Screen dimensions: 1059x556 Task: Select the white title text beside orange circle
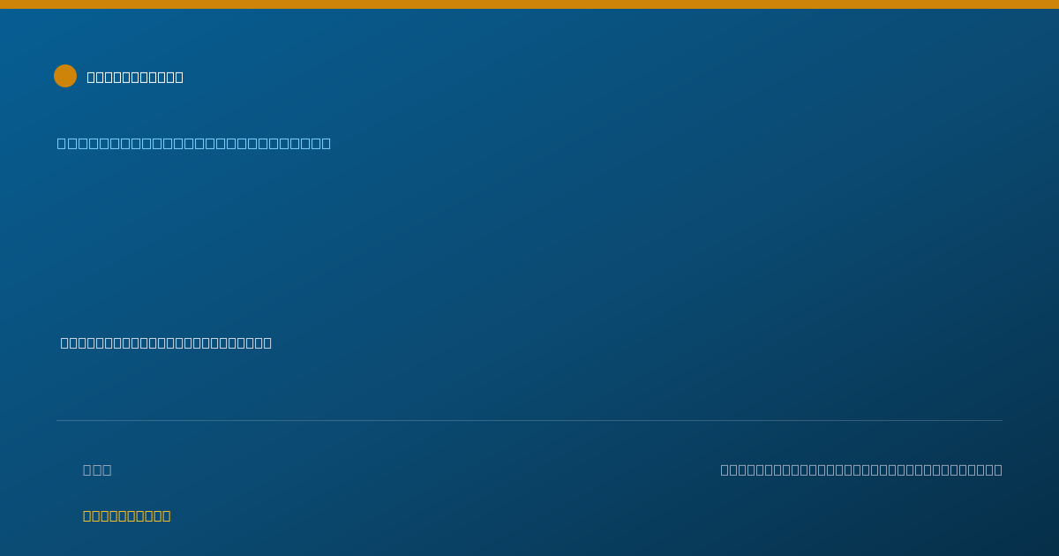[135, 77]
